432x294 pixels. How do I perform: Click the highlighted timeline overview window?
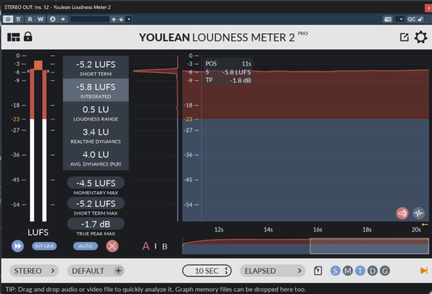pyautogui.click(x=369, y=246)
